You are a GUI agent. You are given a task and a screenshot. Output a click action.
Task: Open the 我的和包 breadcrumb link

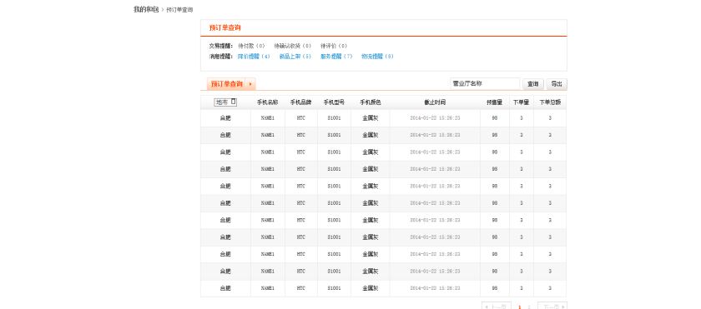tap(146, 9)
